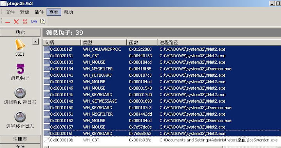Screen dimensions: 281x148
Task: Click the row icon for handle 0x0003019b
Action: (x=46, y=140)
